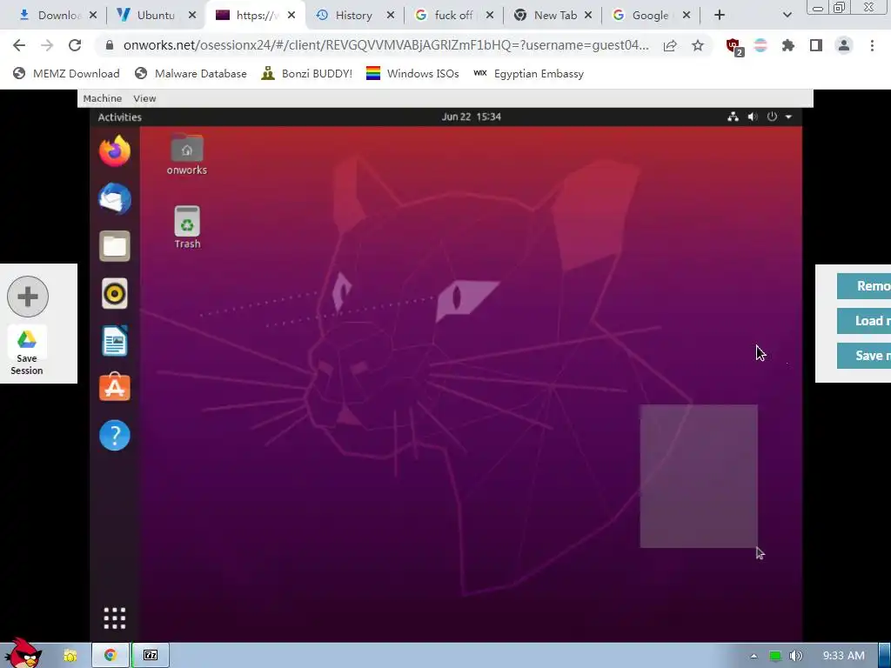Screen dimensions: 891x668
Task: Open Ubuntu Software store icon
Action: (x=115, y=387)
